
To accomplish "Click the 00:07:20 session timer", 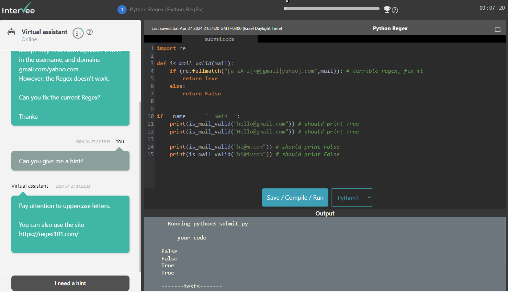I will (492, 7).
